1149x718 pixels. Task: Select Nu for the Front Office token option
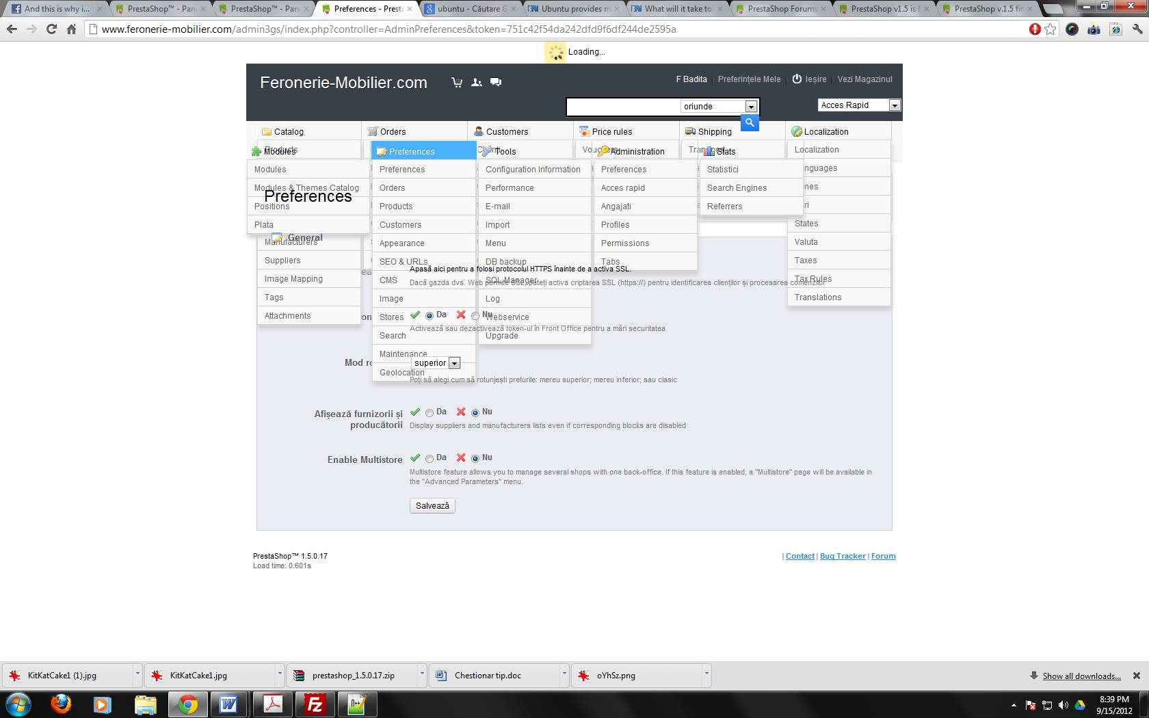pyautogui.click(x=475, y=316)
